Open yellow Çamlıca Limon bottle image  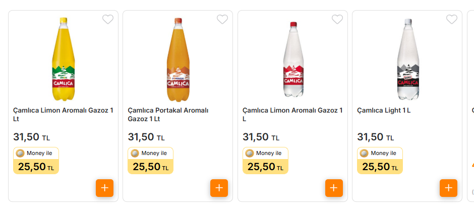64,60
